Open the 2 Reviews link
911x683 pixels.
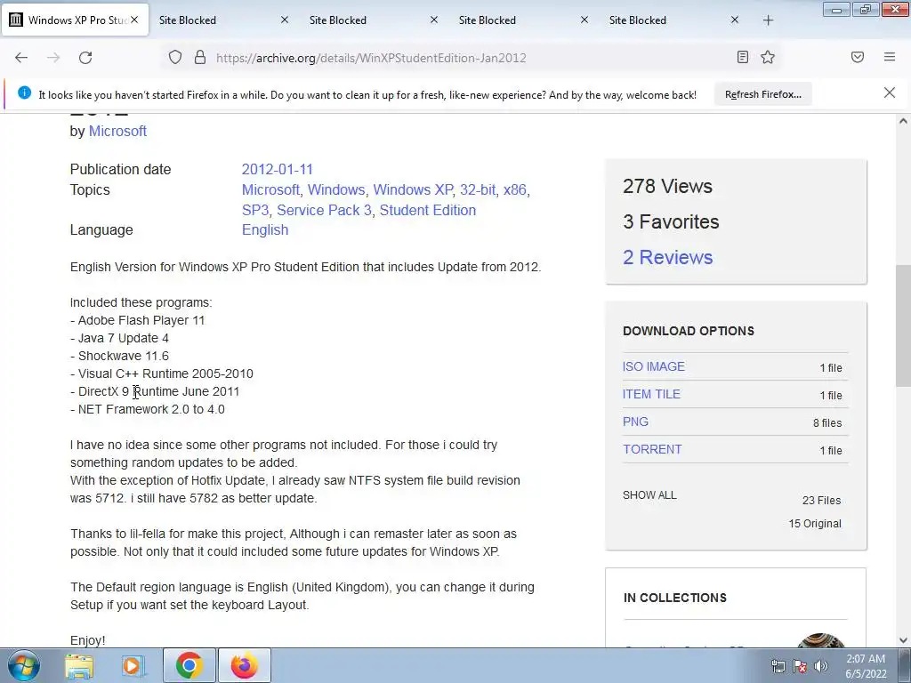(667, 257)
